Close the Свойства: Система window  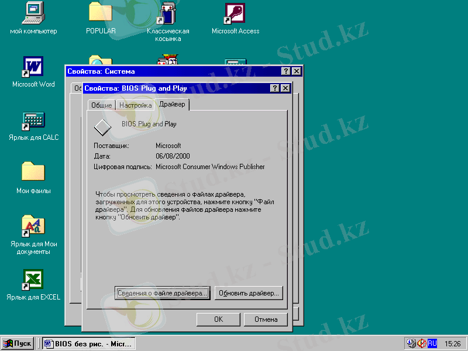point(297,71)
